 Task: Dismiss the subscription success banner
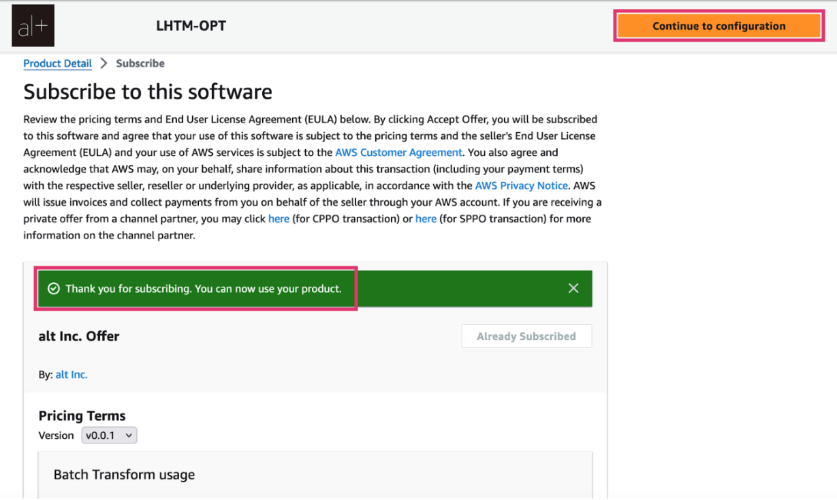pyautogui.click(x=573, y=288)
